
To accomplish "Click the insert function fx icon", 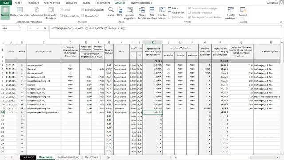I will [x=45, y=28].
